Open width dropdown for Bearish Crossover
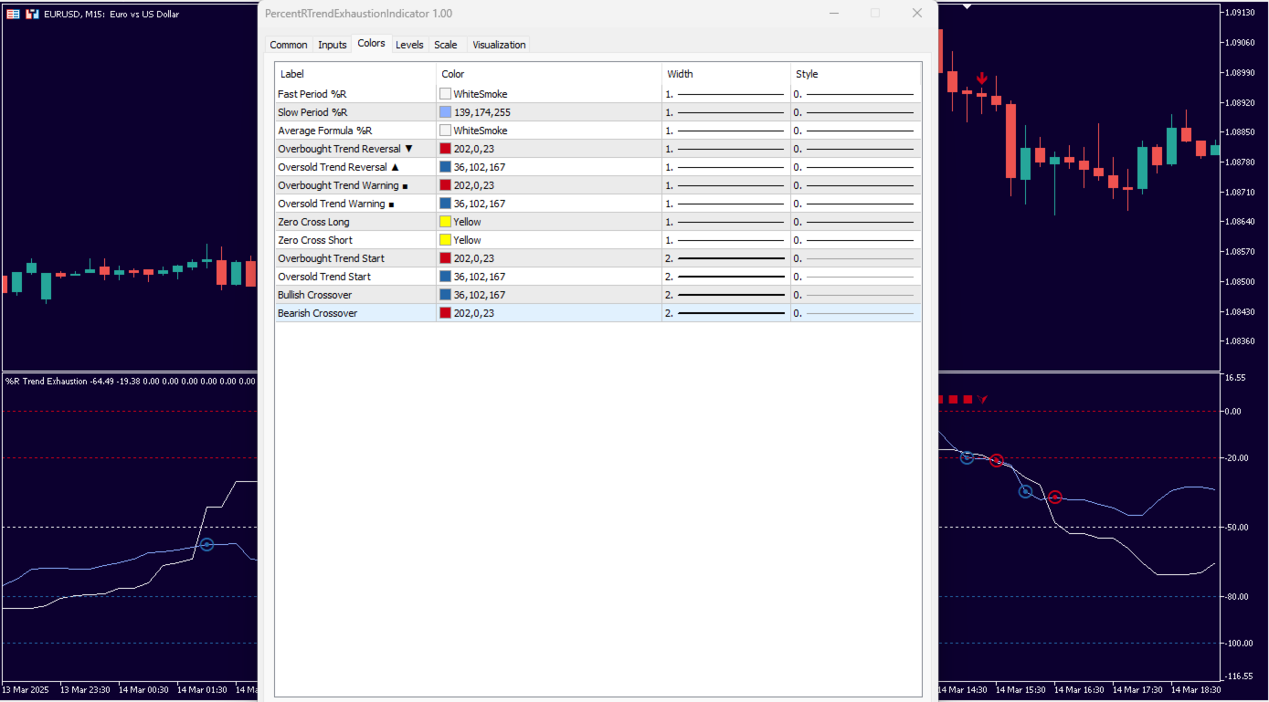This screenshot has width=1269, height=702. [x=726, y=313]
